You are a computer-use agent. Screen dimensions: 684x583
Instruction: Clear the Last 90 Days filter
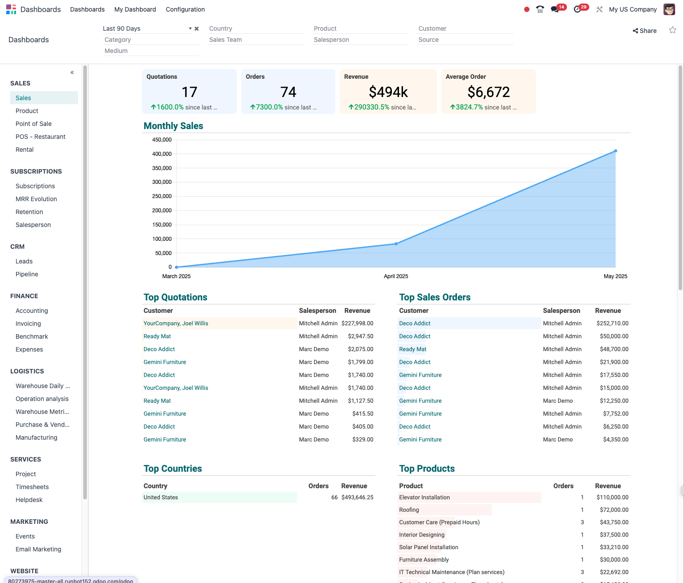(196, 28)
